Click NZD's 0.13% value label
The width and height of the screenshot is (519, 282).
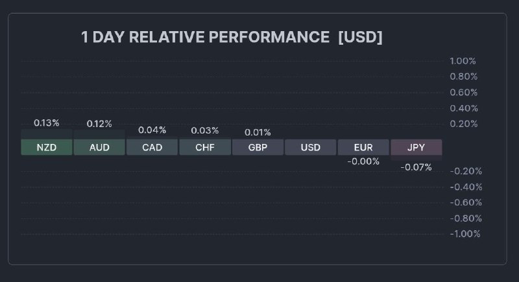point(47,123)
